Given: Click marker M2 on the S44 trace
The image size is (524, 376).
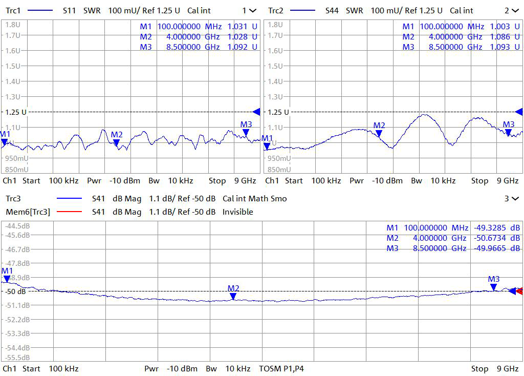Looking at the screenshot, I should click(x=379, y=134).
